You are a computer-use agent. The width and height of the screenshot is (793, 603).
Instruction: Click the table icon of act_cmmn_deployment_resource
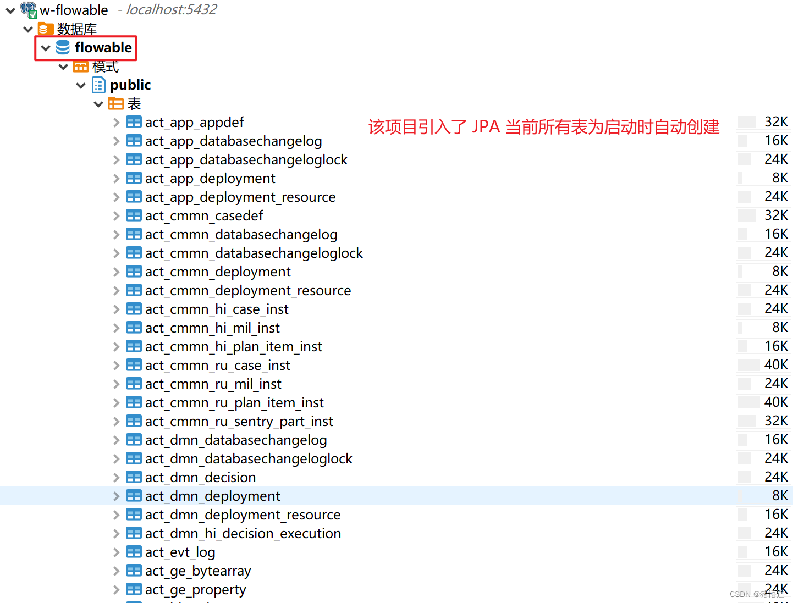click(x=134, y=290)
